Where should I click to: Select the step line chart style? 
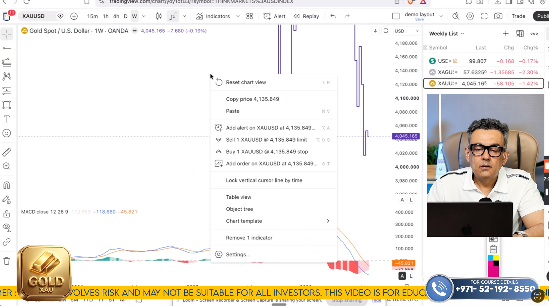[173, 16]
